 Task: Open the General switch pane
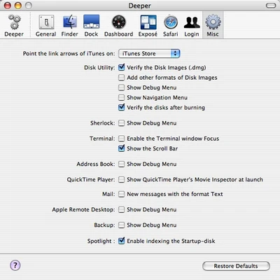tap(46, 25)
